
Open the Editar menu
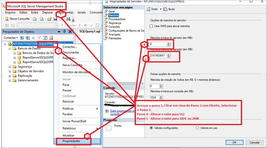tap(23, 12)
